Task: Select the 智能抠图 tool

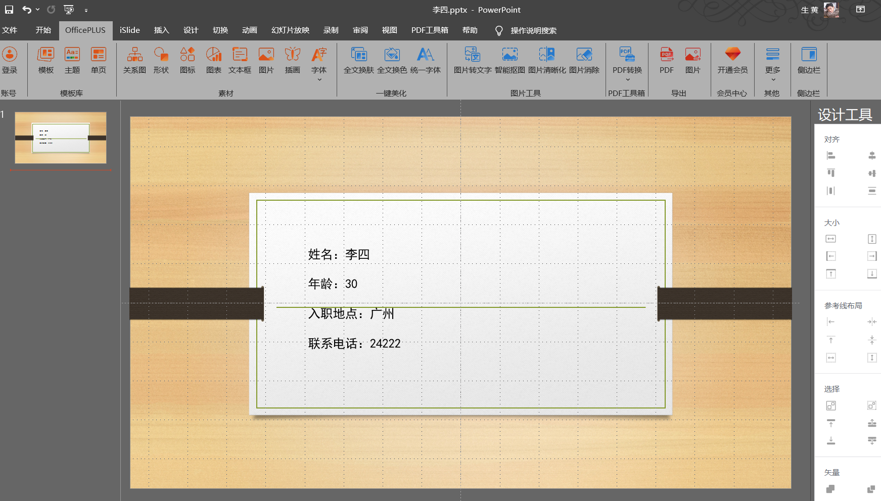Action: point(509,61)
